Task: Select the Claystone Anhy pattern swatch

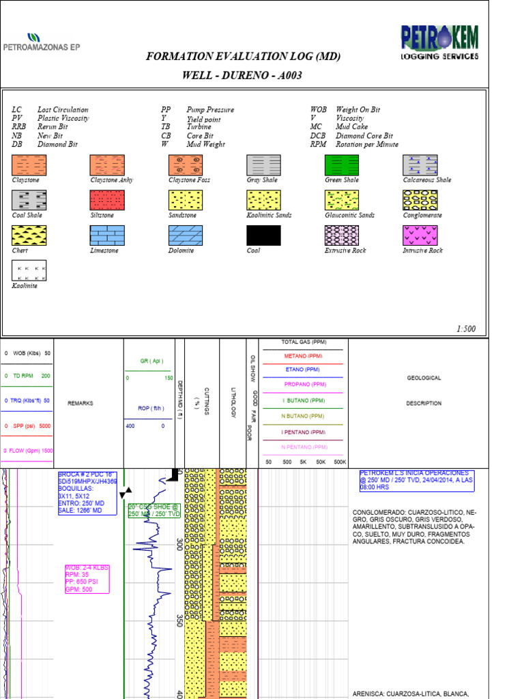Action: pos(107,165)
